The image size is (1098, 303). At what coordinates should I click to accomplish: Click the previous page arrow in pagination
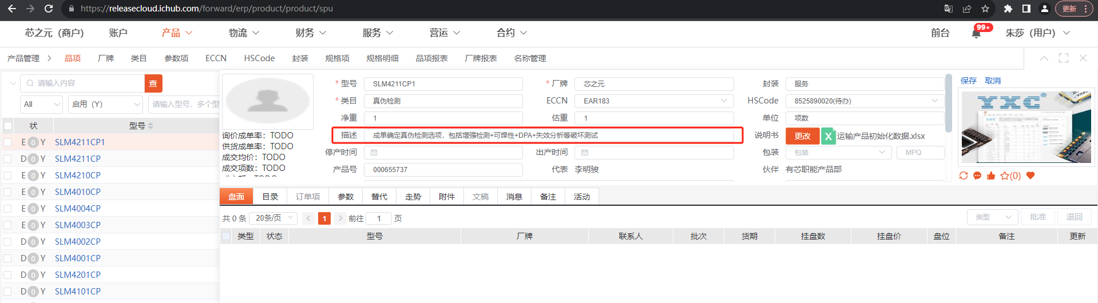point(308,218)
